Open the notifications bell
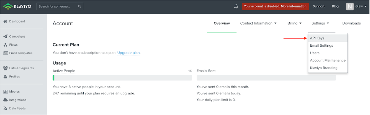Viewport: 370px width, 115px height. pos(236,6)
